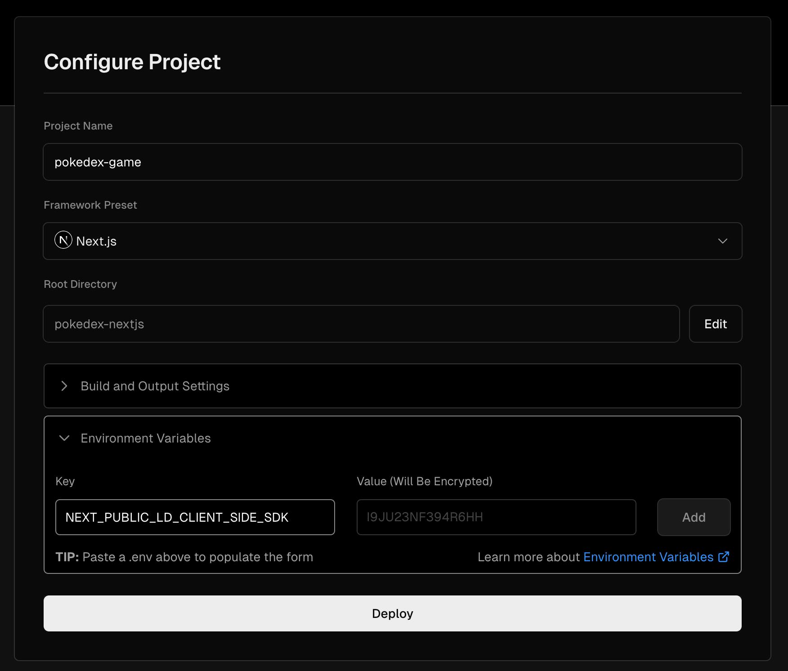Click the Key field label
This screenshot has height=671, width=788.
coord(65,481)
